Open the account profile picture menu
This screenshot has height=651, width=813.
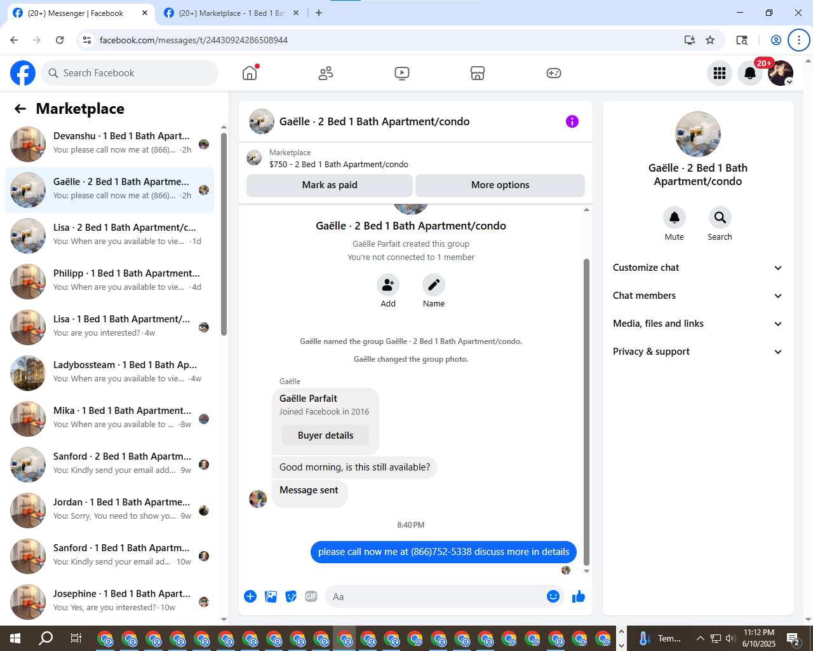click(x=781, y=73)
